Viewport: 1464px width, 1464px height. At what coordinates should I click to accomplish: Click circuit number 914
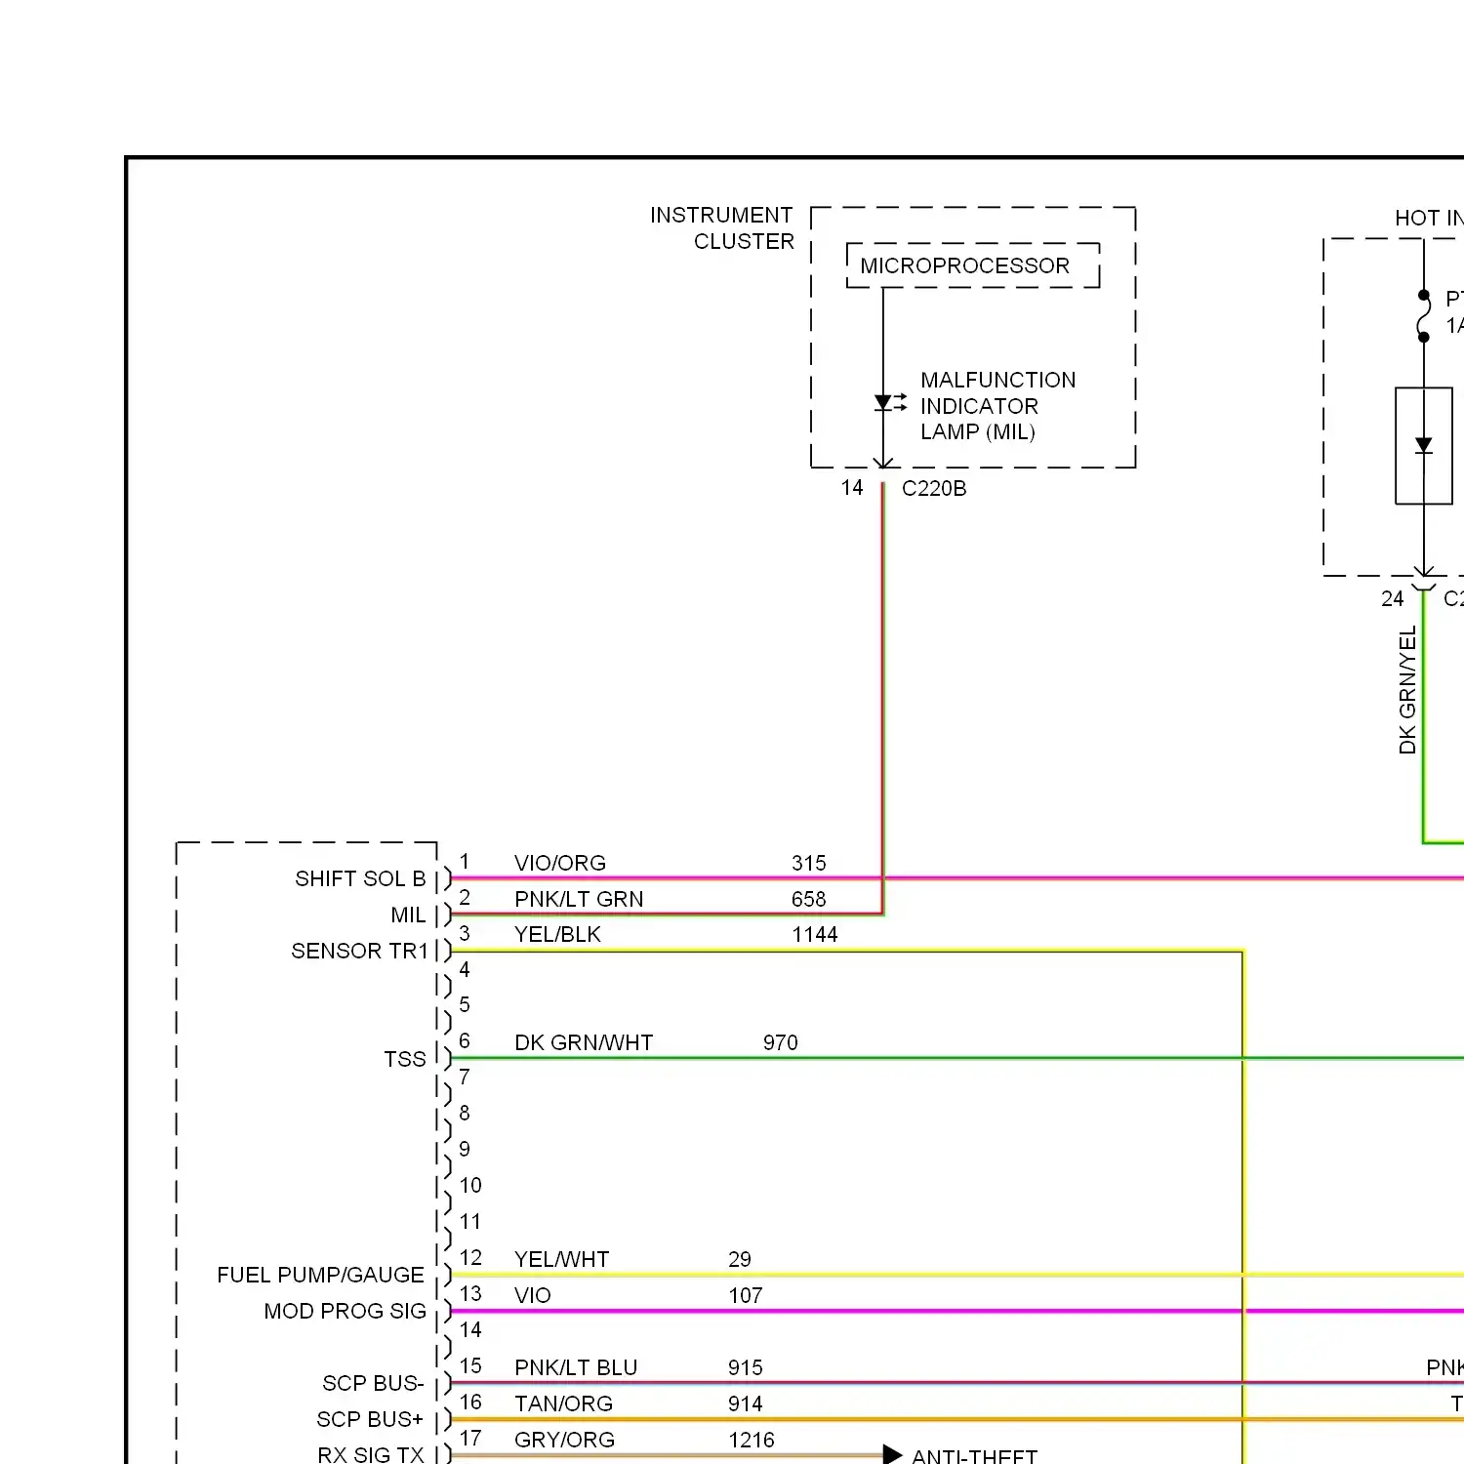point(746,1403)
